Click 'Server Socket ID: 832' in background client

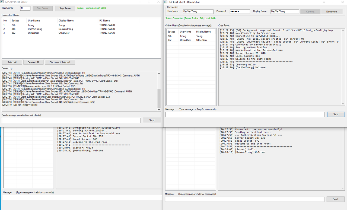click(242, 138)
